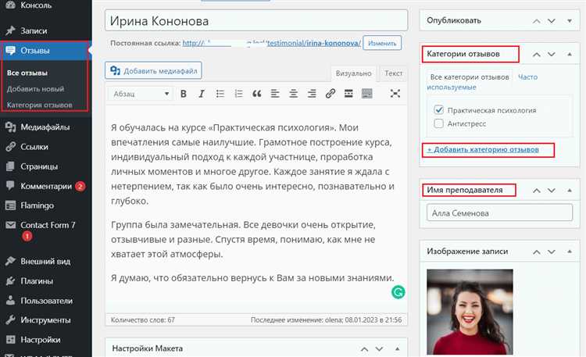
Task: Open Все отзывы submenu item
Action: (27, 73)
